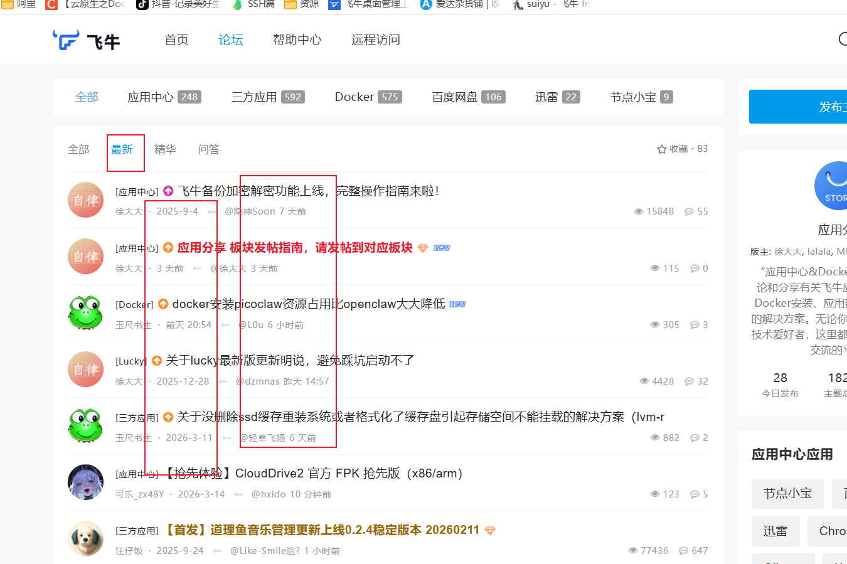Click 节点小宝 tag under 应用中心应用

(x=788, y=494)
